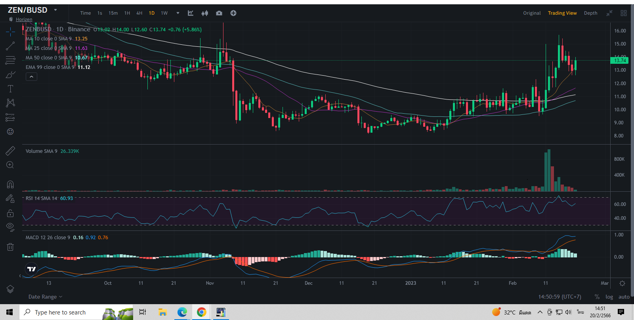
Task: Open Microsoft Edge from the taskbar
Action: (182, 312)
